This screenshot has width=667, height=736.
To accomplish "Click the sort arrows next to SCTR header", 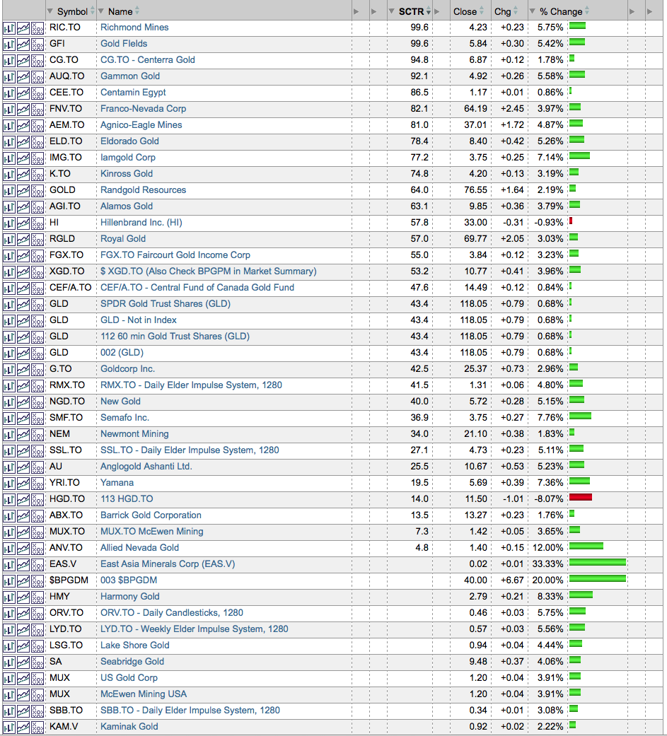I will click(x=429, y=11).
